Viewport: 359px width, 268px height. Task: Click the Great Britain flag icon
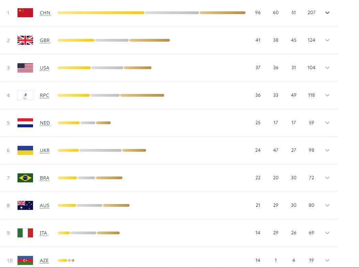25,40
